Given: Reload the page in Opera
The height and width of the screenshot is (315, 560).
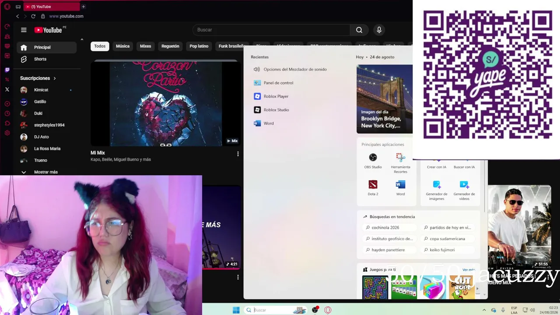Looking at the screenshot, I should point(33,16).
